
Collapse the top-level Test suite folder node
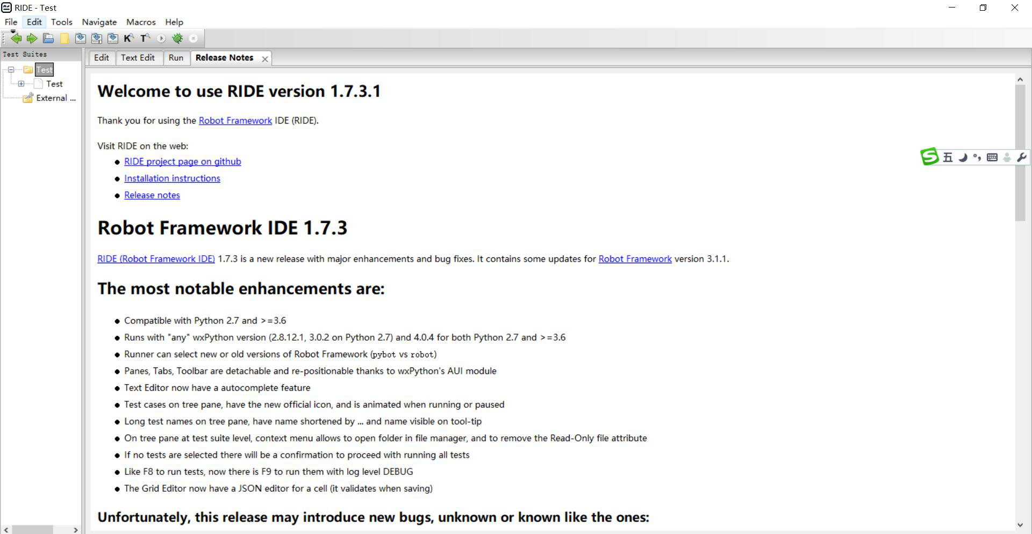11,69
